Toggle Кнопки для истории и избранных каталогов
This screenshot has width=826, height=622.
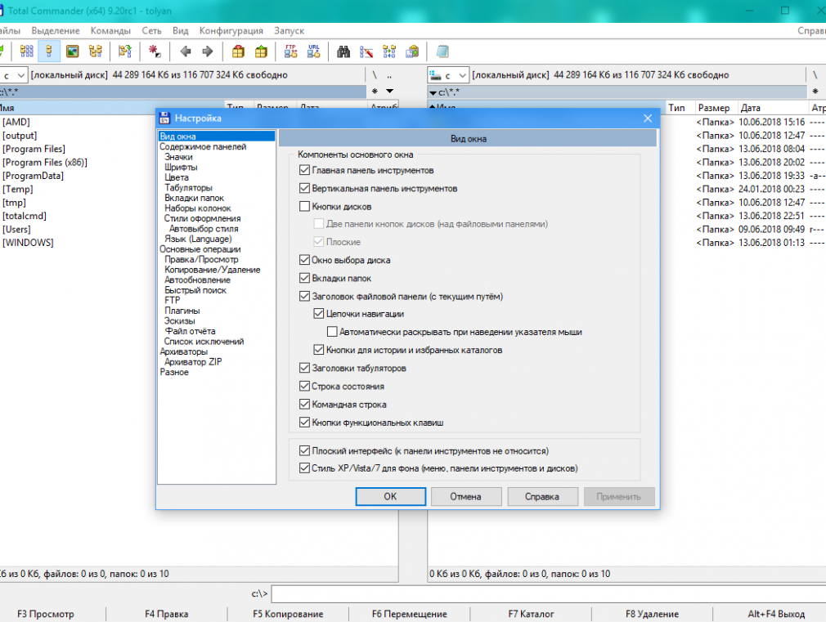pyautogui.click(x=319, y=349)
